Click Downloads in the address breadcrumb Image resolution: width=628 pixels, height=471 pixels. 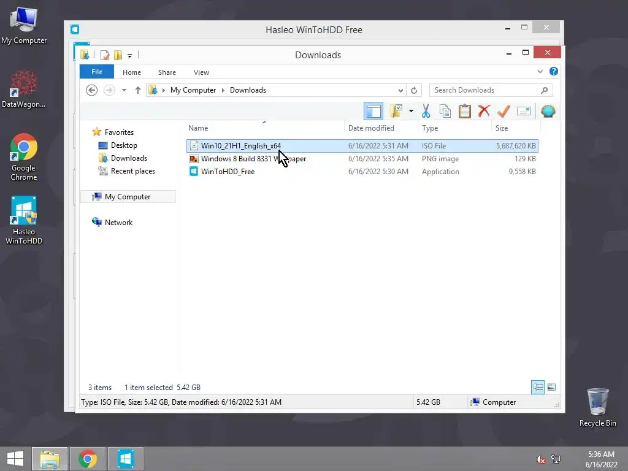click(248, 90)
